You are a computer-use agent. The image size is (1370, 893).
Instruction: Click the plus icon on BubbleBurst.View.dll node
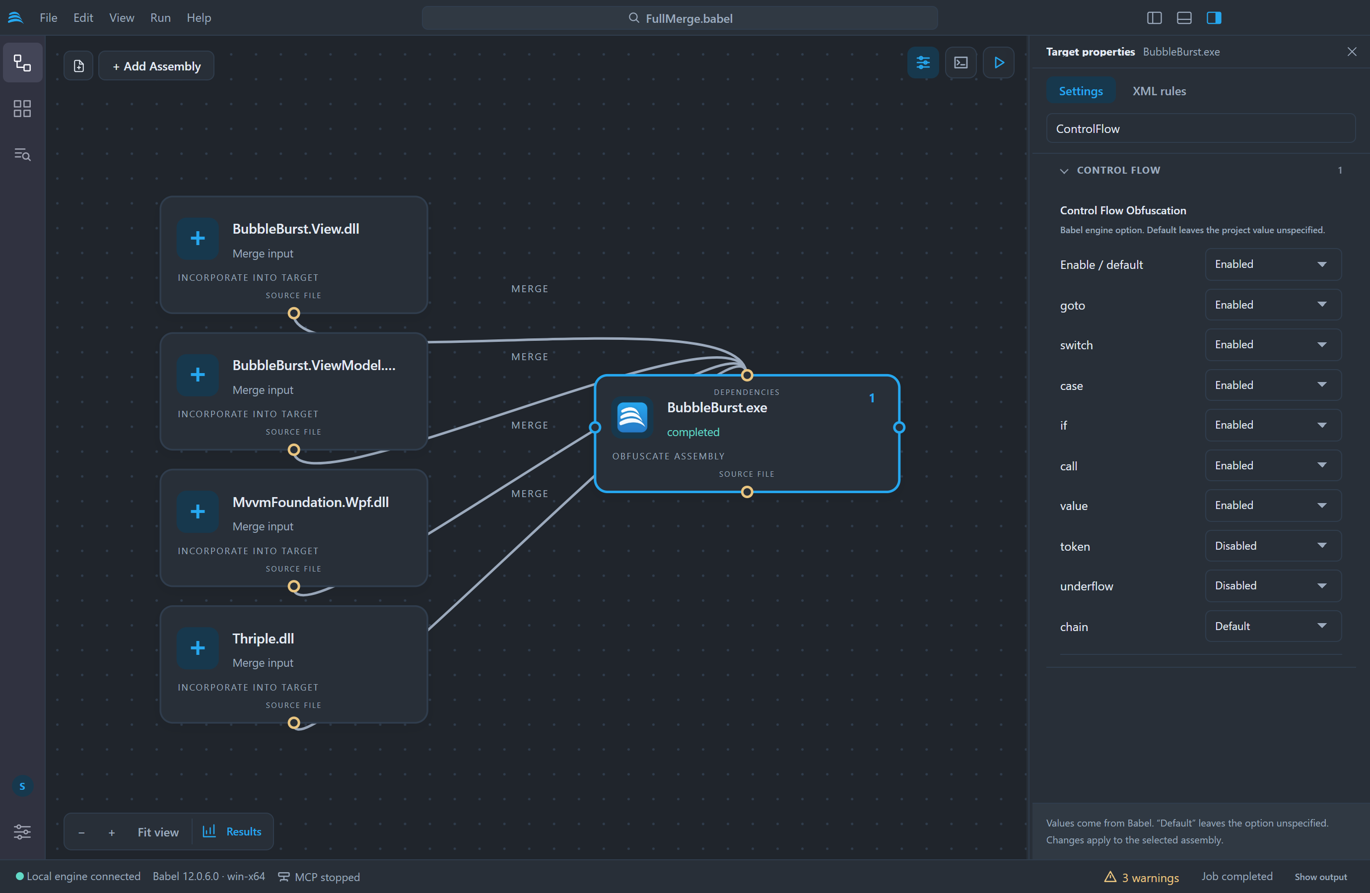tap(198, 239)
